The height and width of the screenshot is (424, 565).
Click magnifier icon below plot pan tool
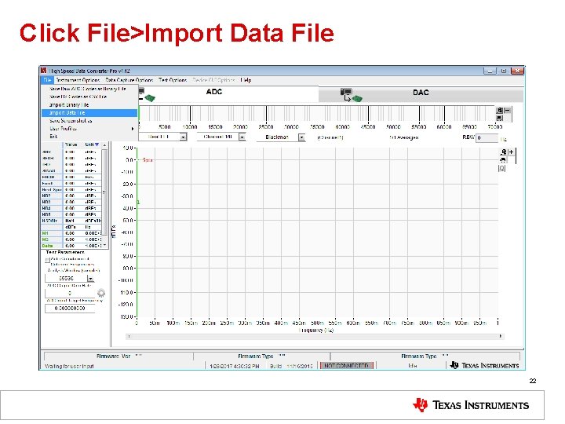pyautogui.click(x=502, y=168)
